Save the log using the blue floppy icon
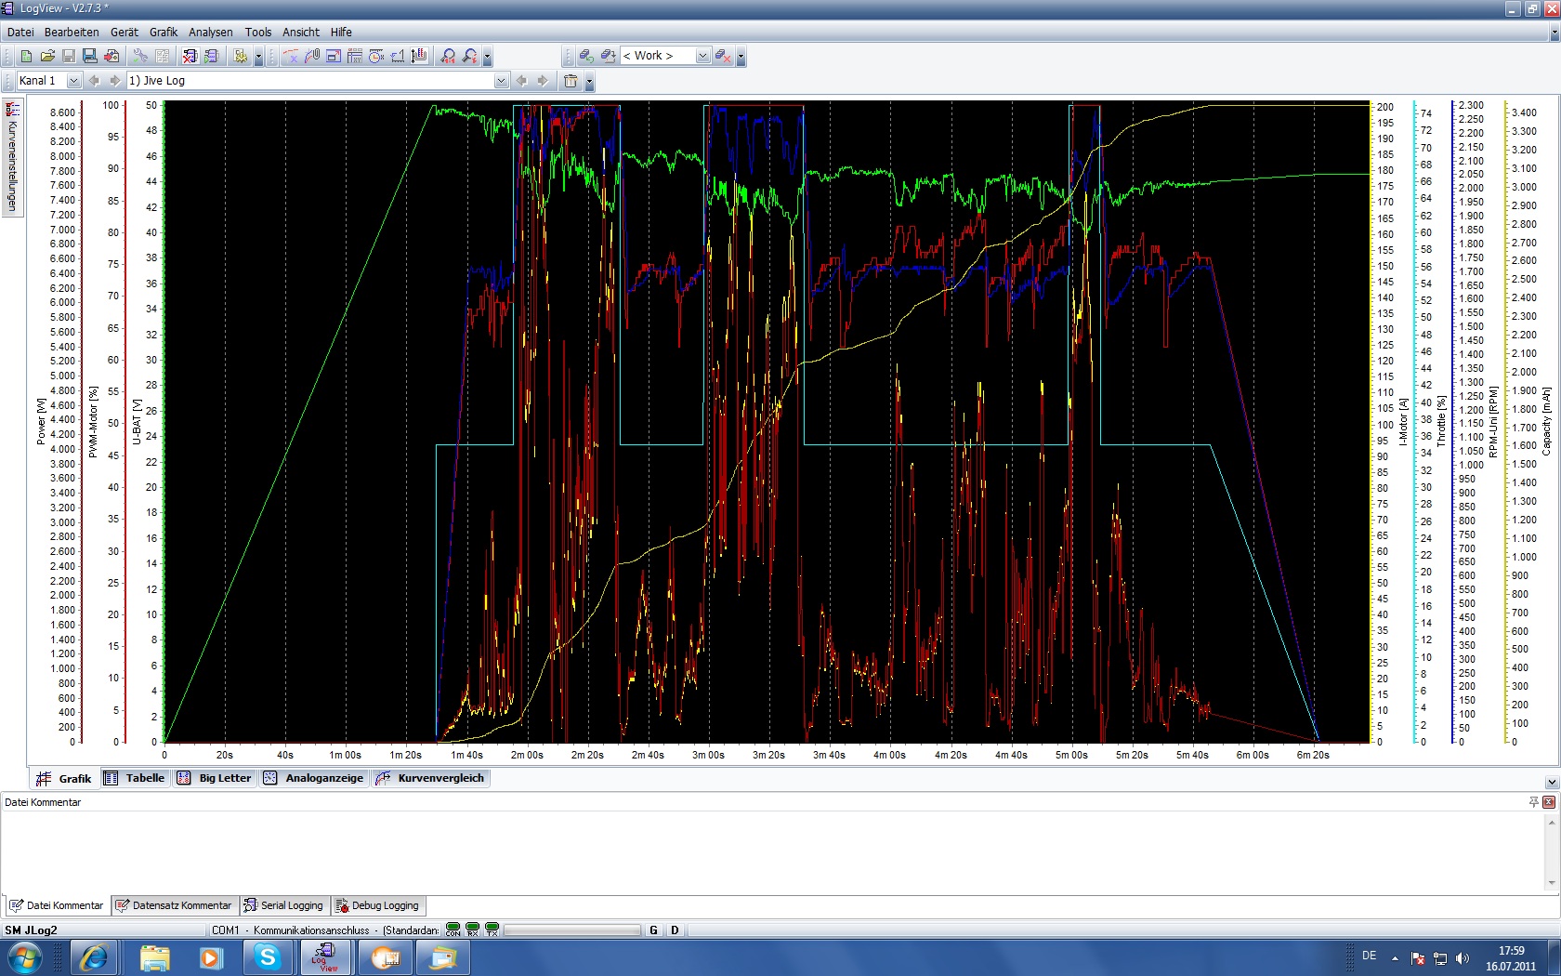This screenshot has height=976, width=1561. click(x=90, y=57)
